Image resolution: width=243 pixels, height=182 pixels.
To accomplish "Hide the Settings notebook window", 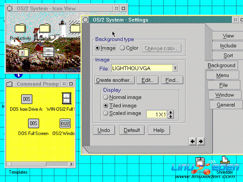I will click(235, 20).
